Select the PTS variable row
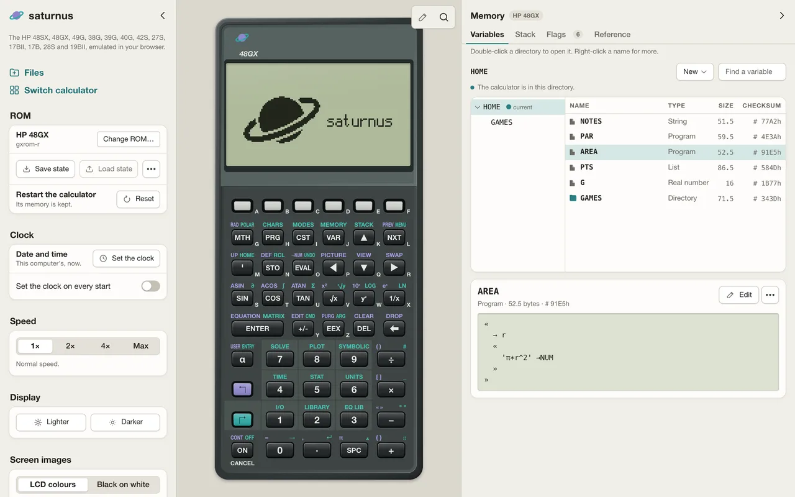The width and height of the screenshot is (795, 497). pyautogui.click(x=675, y=168)
